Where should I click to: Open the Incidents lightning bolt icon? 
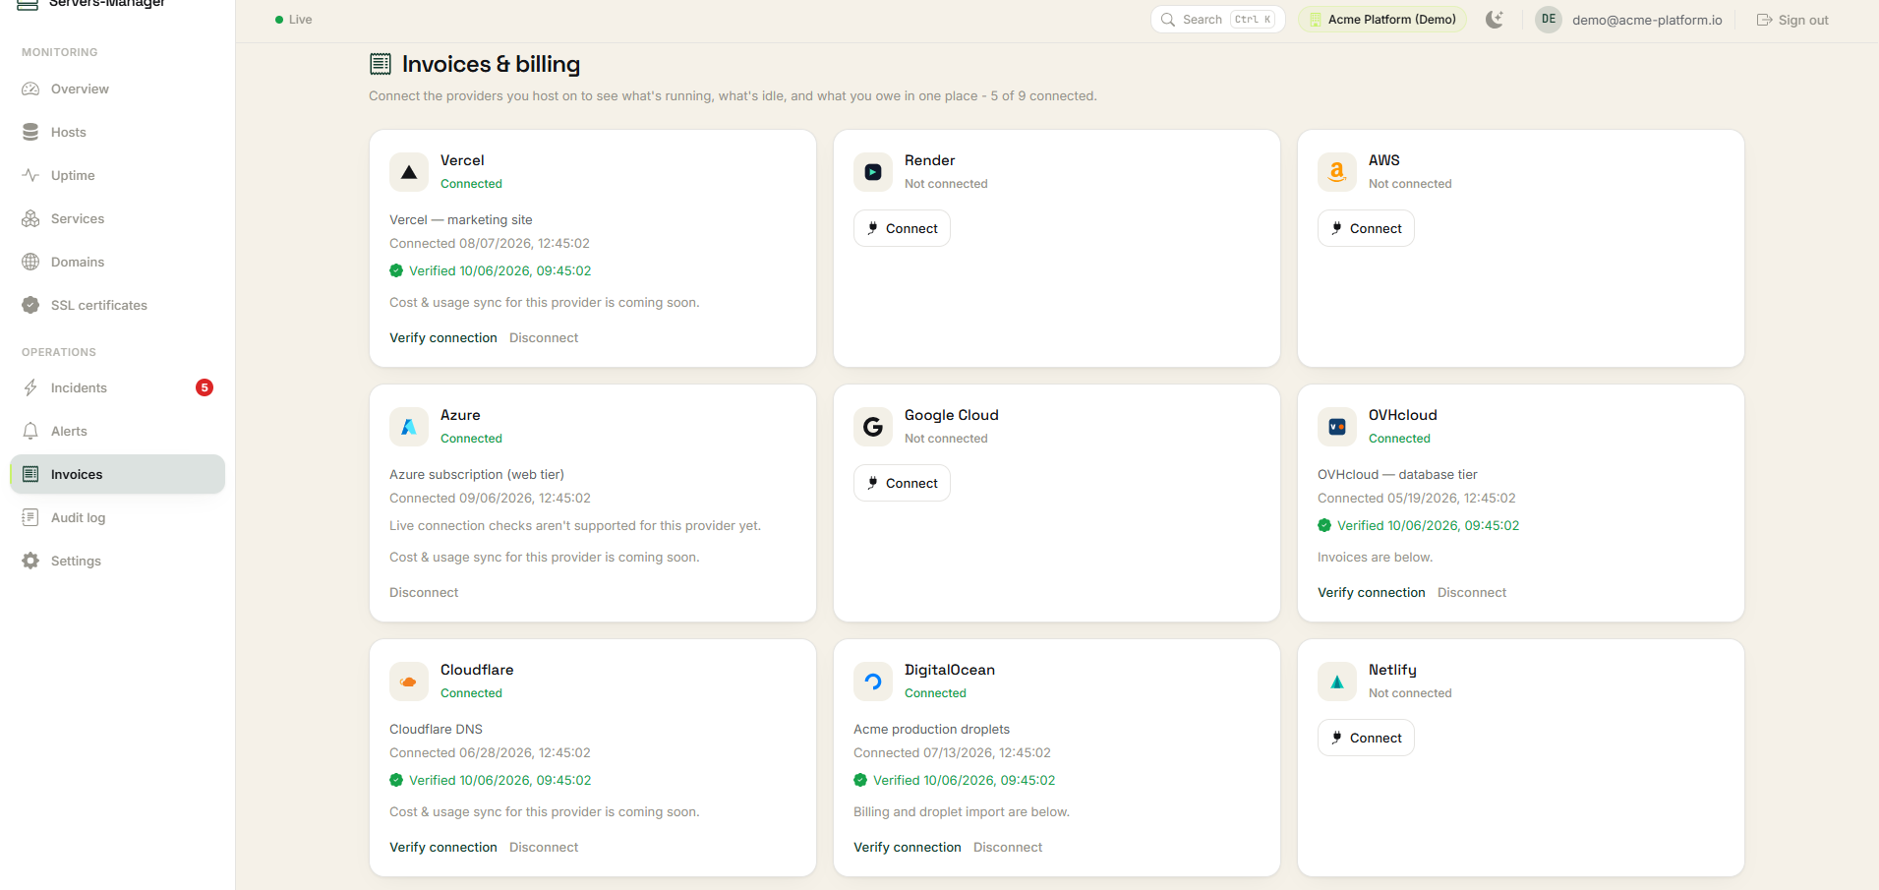tap(30, 387)
